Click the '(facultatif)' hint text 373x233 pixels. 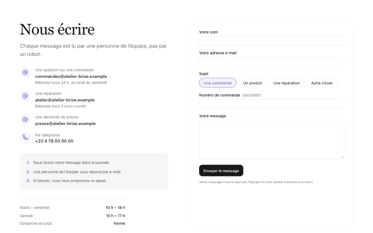click(251, 95)
